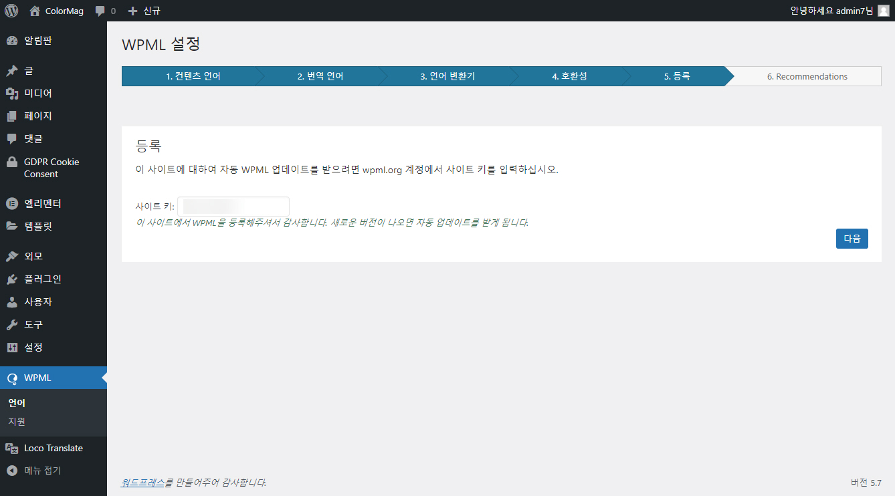Go to step 2. 번역 언어
This screenshot has width=895, height=496.
[x=320, y=76]
